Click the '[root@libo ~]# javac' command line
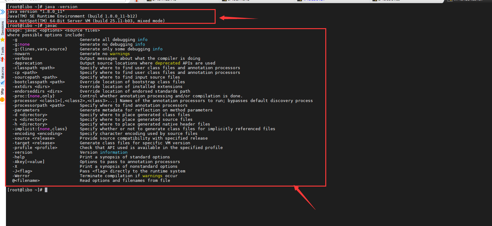Viewport: 492px width, 226px height. pyautogui.click(x=32, y=26)
